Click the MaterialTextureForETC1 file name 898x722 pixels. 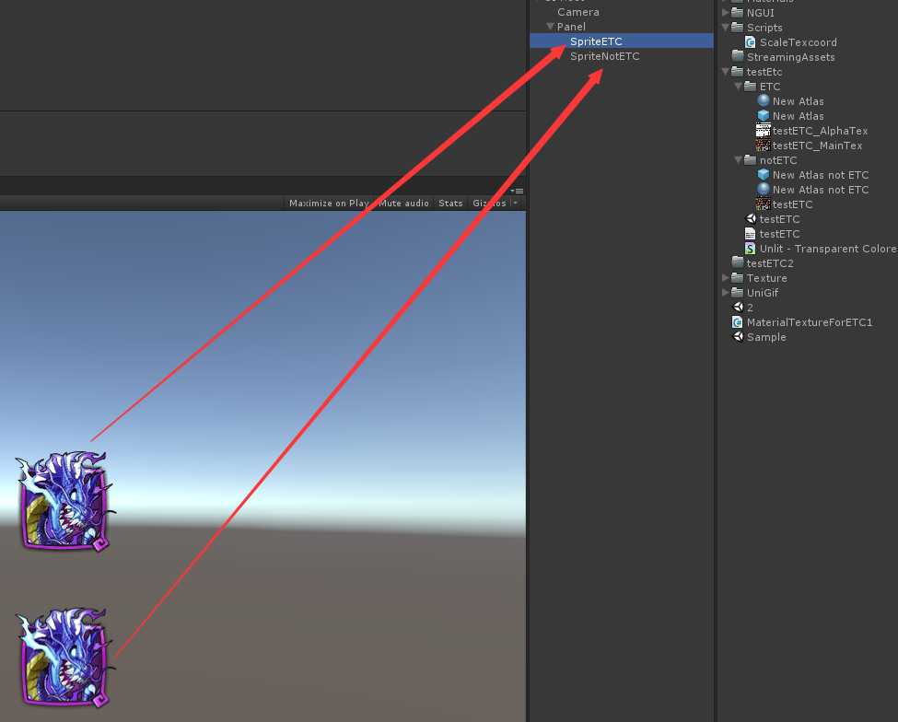(810, 322)
